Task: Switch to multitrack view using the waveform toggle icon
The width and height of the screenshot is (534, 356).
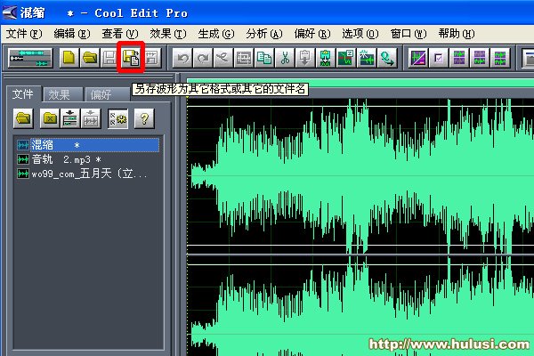Action: [30, 58]
